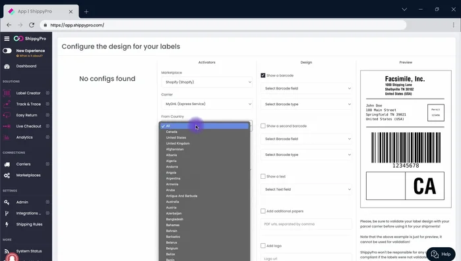This screenshot has height=261, width=461.
Task: Click PDF urls input field
Action: tap(306, 224)
